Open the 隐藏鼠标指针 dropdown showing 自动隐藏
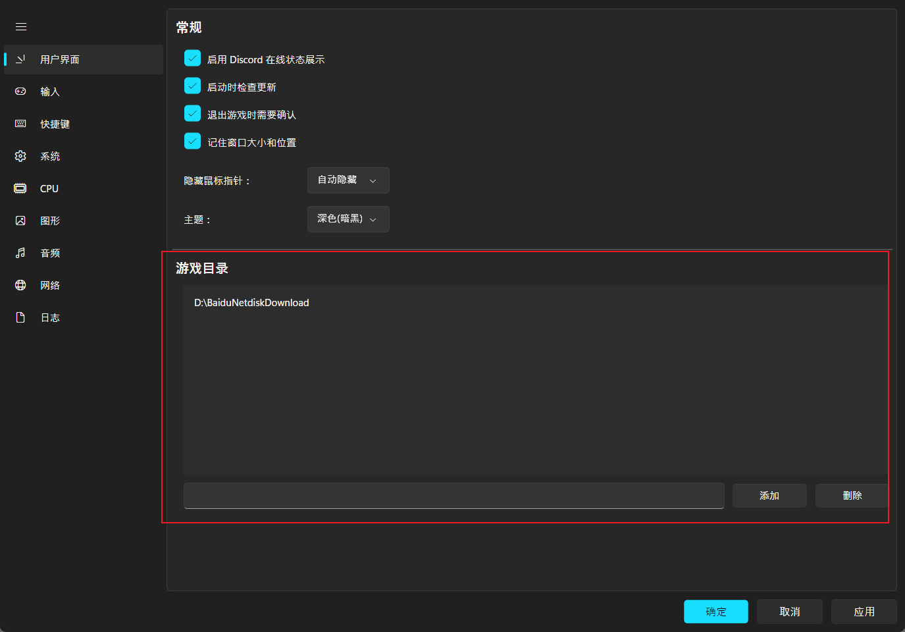This screenshot has width=905, height=632. [x=348, y=180]
